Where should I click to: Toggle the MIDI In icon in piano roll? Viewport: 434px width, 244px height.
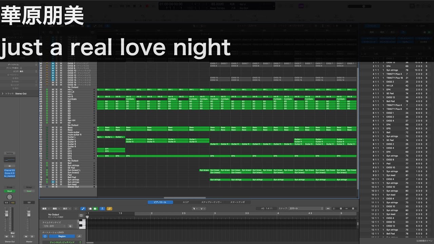(x=91, y=208)
